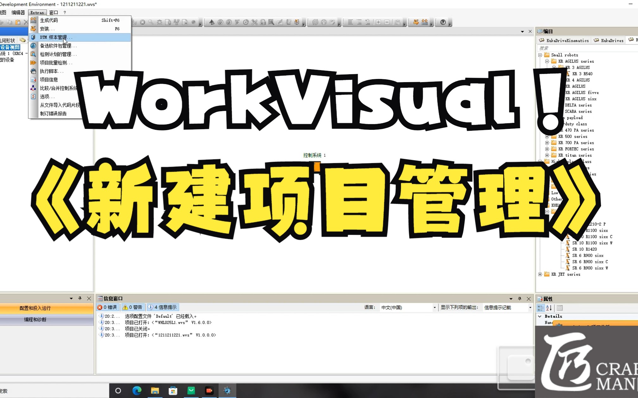Open help via question mark icon

(x=443, y=22)
